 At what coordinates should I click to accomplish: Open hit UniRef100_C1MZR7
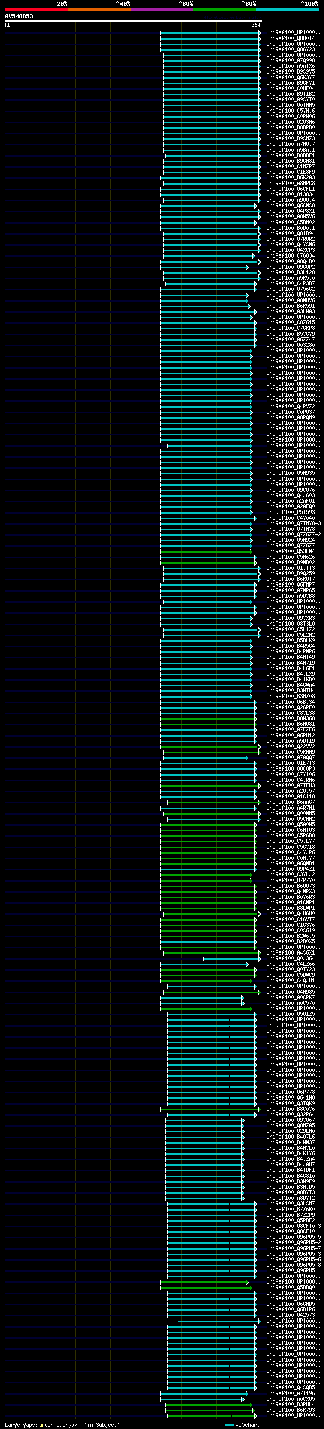pyautogui.click(x=290, y=166)
